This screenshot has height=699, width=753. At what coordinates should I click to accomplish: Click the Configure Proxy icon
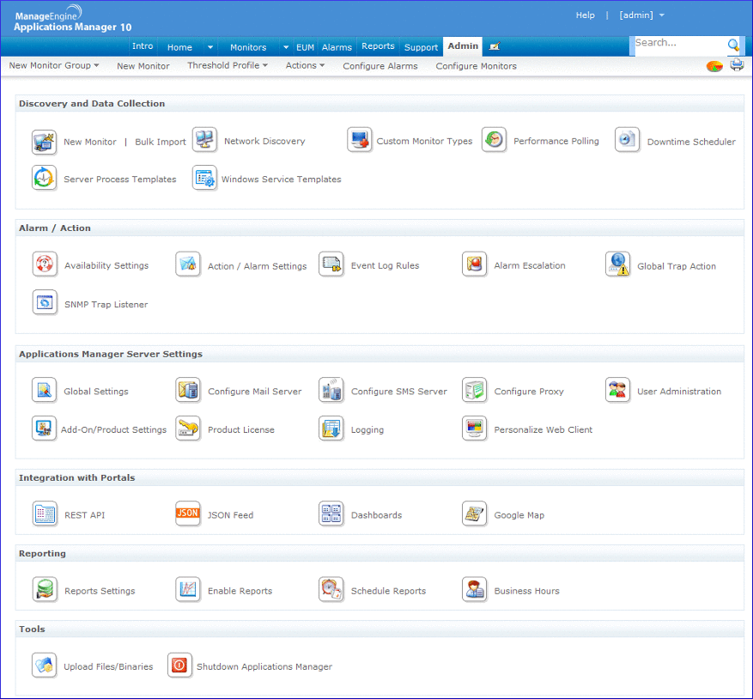coord(475,390)
